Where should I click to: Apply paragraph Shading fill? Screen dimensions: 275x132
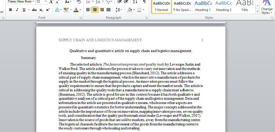click(x=130, y=10)
